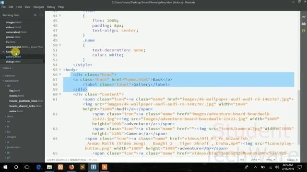Collapse the de folder

9,86
